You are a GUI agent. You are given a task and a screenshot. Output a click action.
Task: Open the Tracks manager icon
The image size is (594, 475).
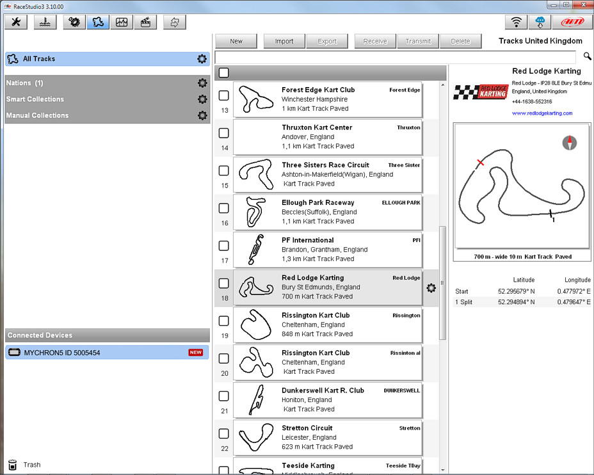[98, 22]
